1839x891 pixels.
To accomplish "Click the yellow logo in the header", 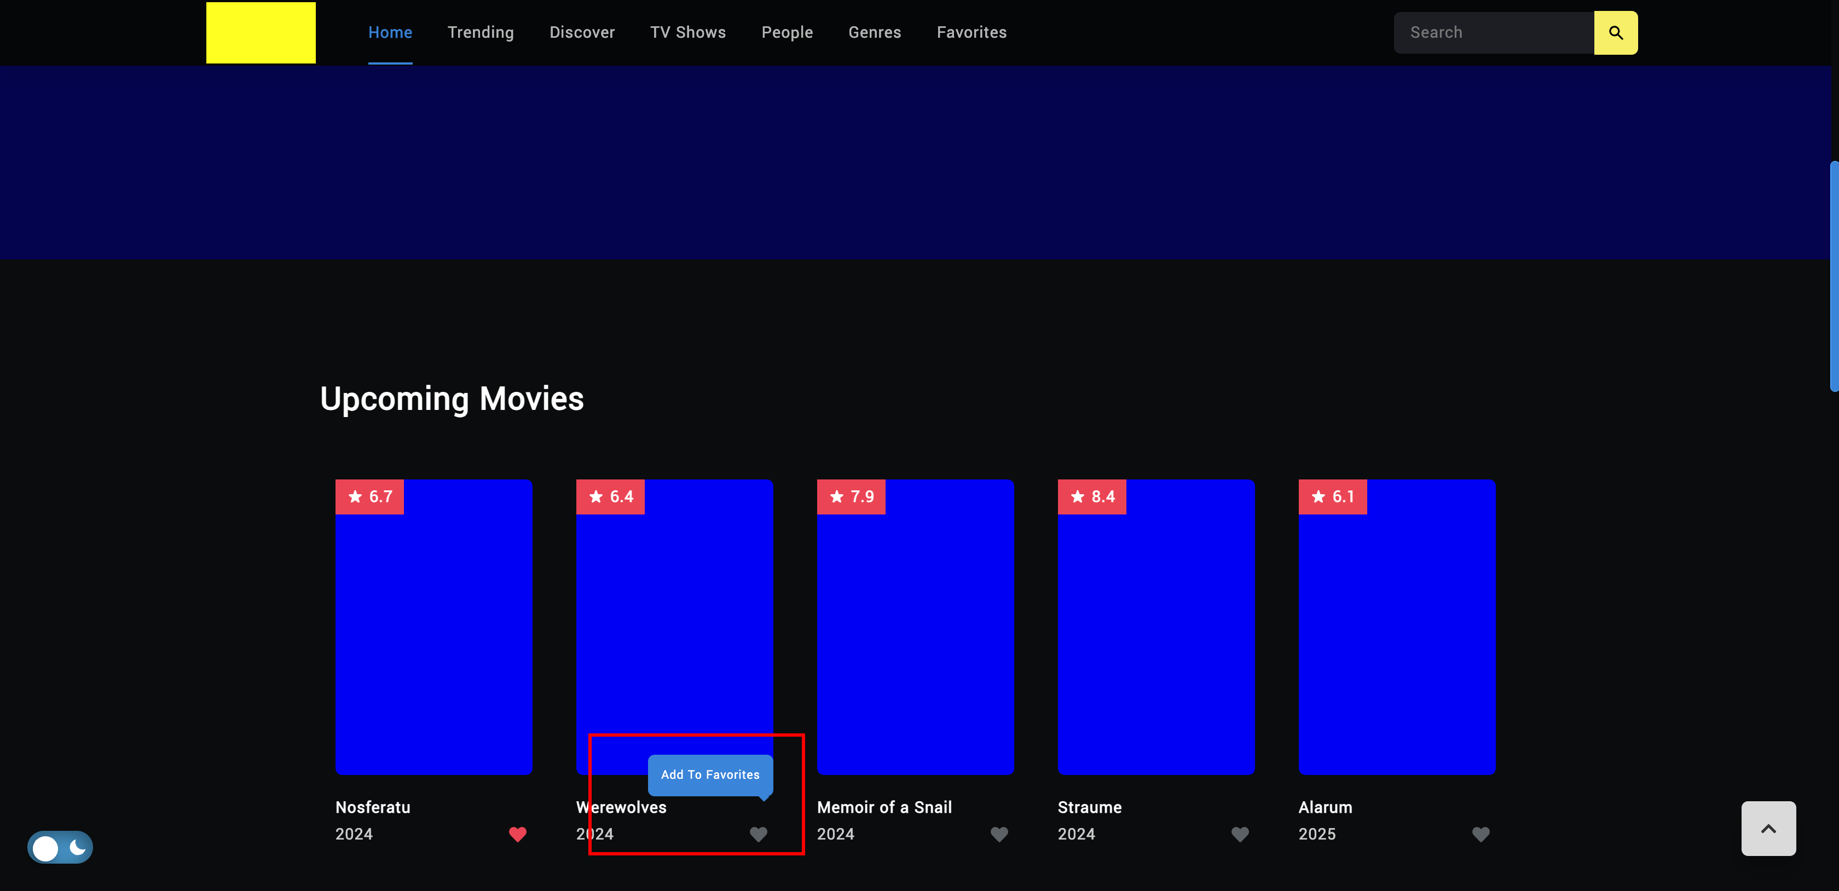I will 261,33.
